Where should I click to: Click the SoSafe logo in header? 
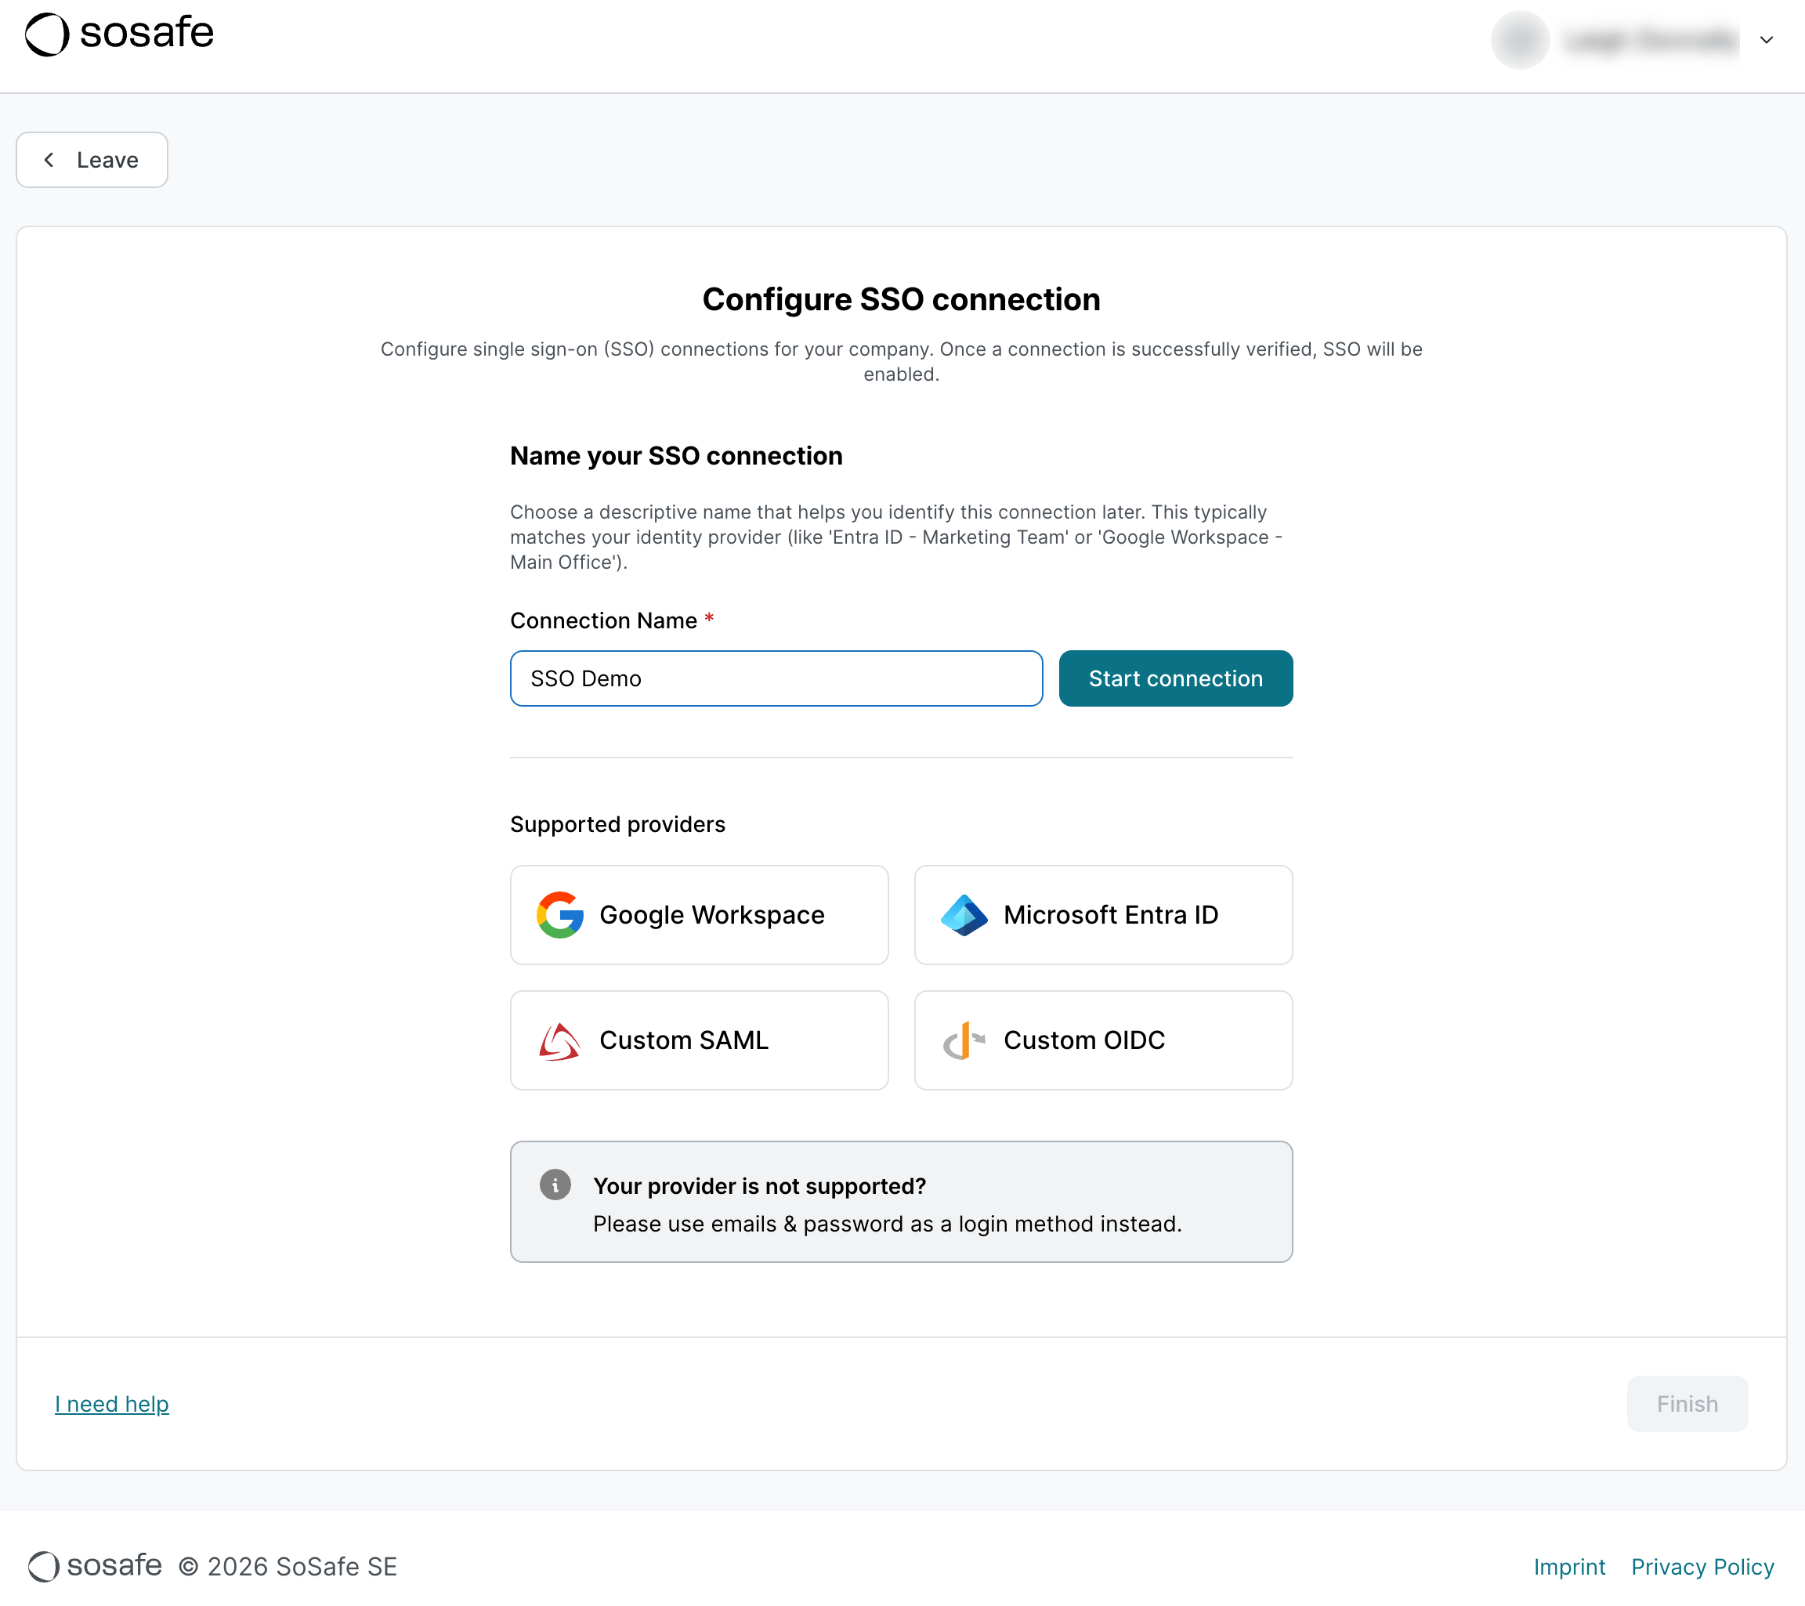pyautogui.click(x=119, y=34)
